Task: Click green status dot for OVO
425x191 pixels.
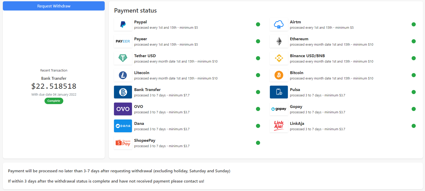Action: tap(258, 109)
